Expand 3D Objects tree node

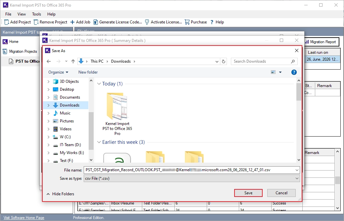click(x=49, y=81)
